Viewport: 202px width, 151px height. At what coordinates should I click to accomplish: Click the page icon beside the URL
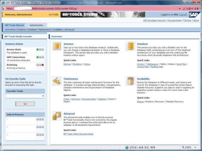click(x=4, y=9)
